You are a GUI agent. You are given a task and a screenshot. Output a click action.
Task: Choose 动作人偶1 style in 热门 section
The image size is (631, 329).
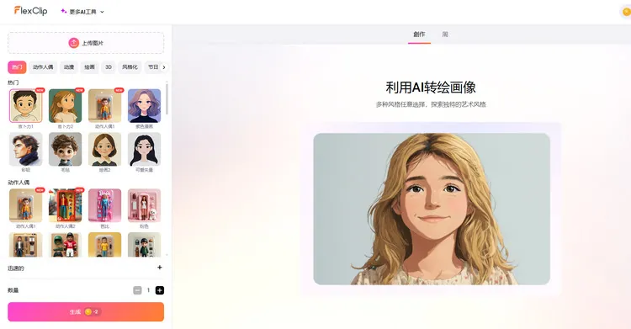pos(104,106)
